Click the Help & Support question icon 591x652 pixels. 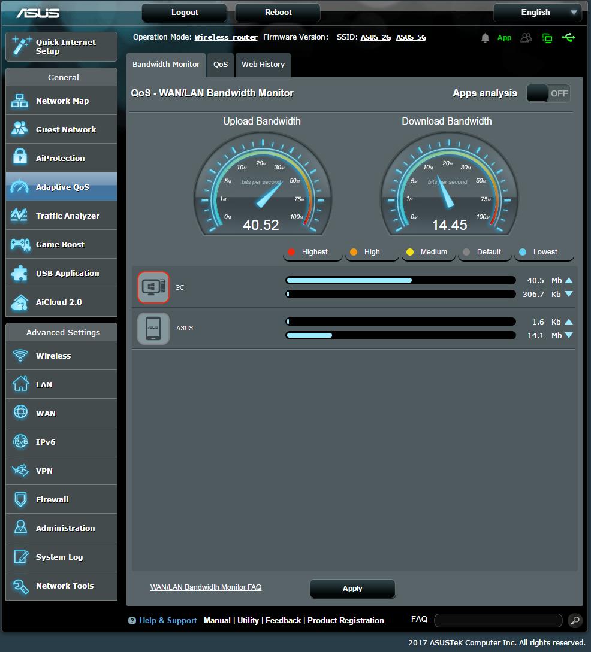132,620
